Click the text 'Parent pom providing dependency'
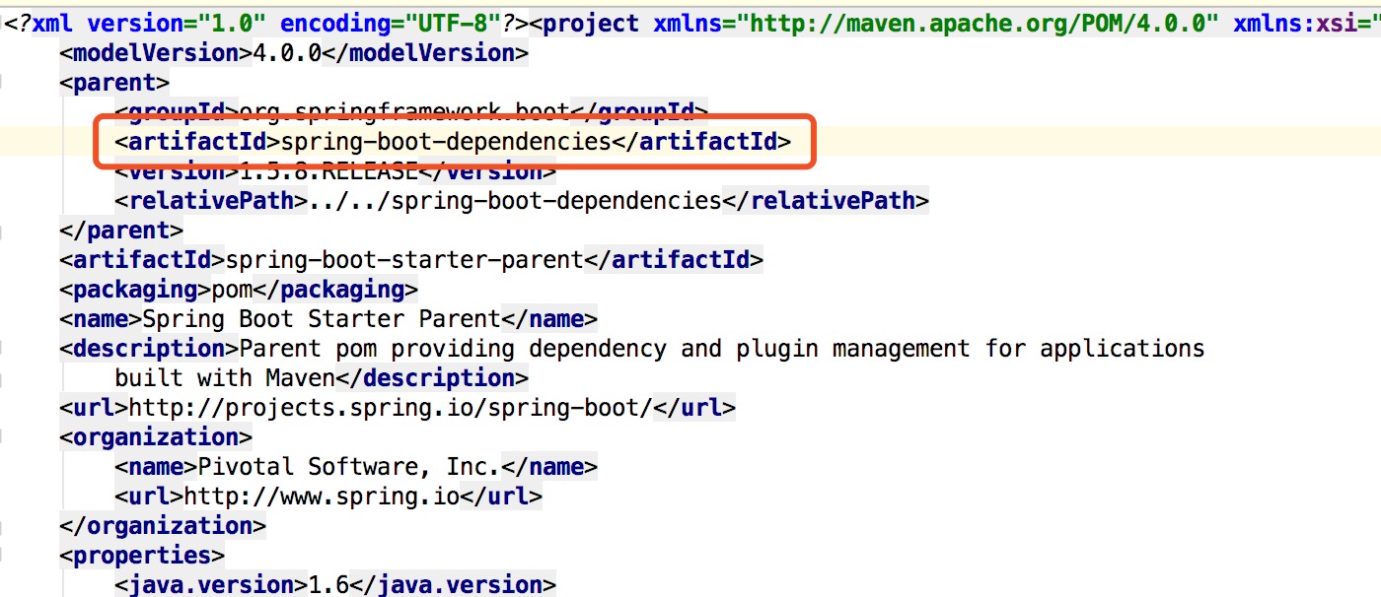Viewport: 1381px width, 597px height. (454, 349)
